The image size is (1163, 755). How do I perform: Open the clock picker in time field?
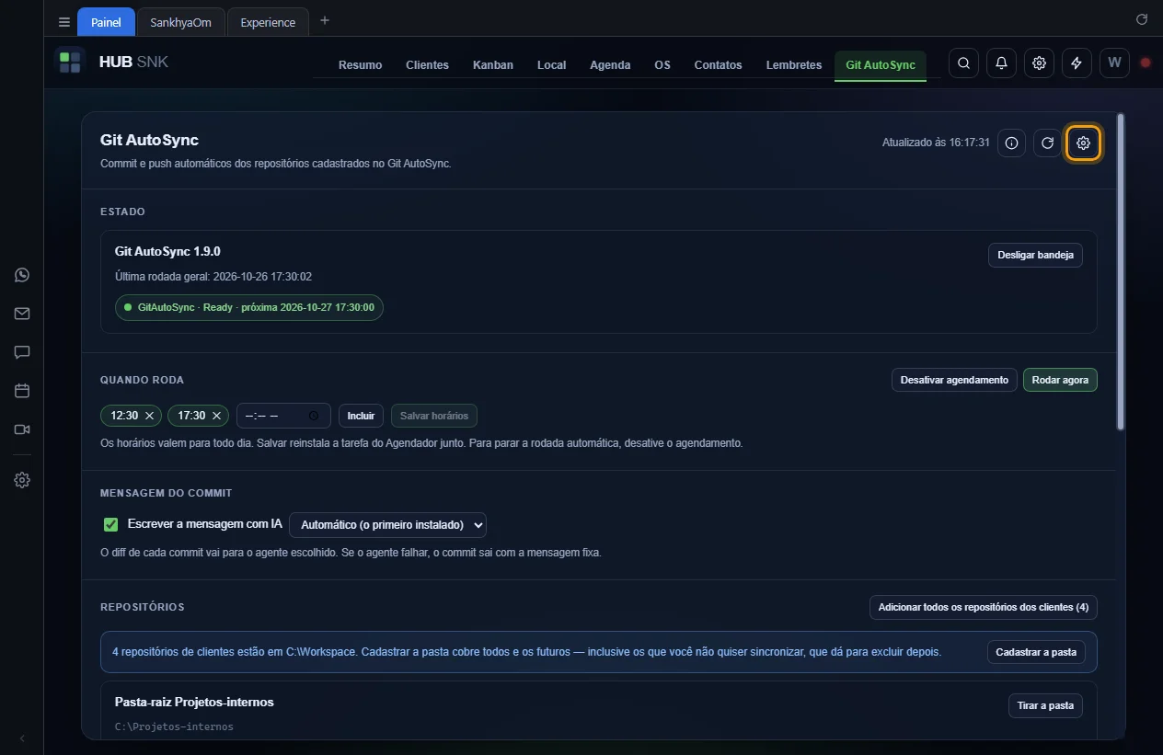(314, 416)
